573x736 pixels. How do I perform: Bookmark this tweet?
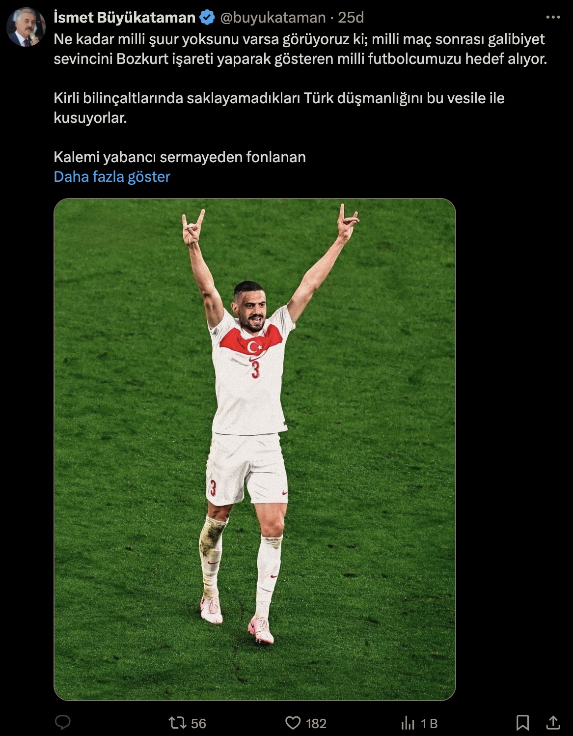pos(522,723)
